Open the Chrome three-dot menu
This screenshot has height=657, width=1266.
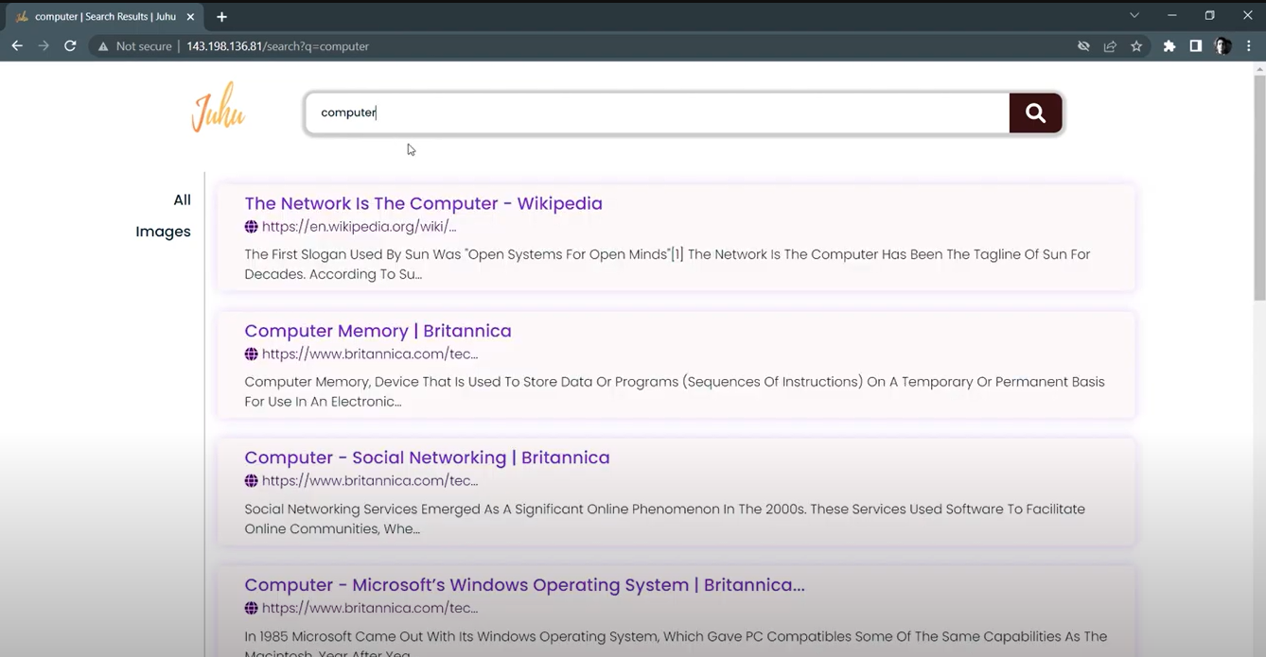1249,46
